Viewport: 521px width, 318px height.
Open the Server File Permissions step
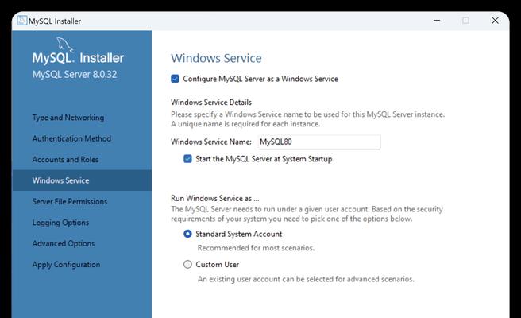[x=70, y=201]
